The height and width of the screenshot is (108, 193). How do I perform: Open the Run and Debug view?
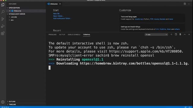click(x=3, y=26)
